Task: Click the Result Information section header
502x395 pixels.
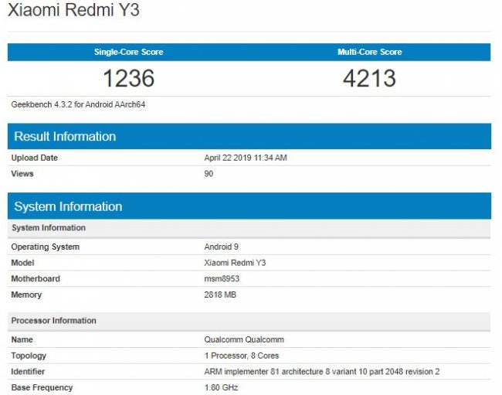Action: (x=66, y=136)
